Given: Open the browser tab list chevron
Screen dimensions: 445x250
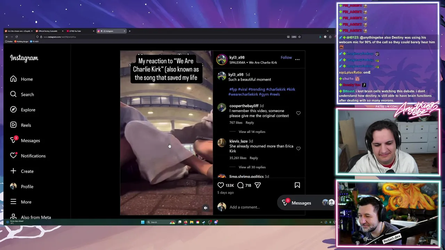Looking at the screenshot, I should (327, 31).
